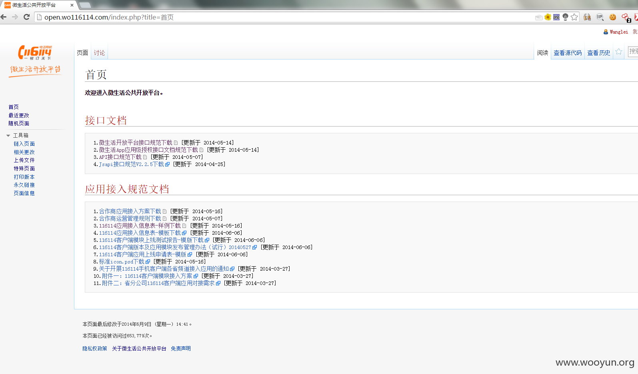Screen dimensions: 638x374
Task: Reload the page with the refresh icon
Action: [26, 17]
